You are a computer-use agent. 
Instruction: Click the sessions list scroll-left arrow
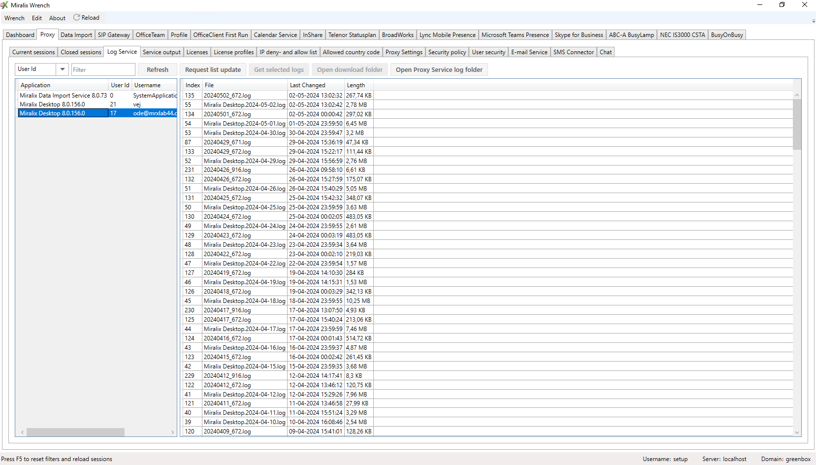22,432
